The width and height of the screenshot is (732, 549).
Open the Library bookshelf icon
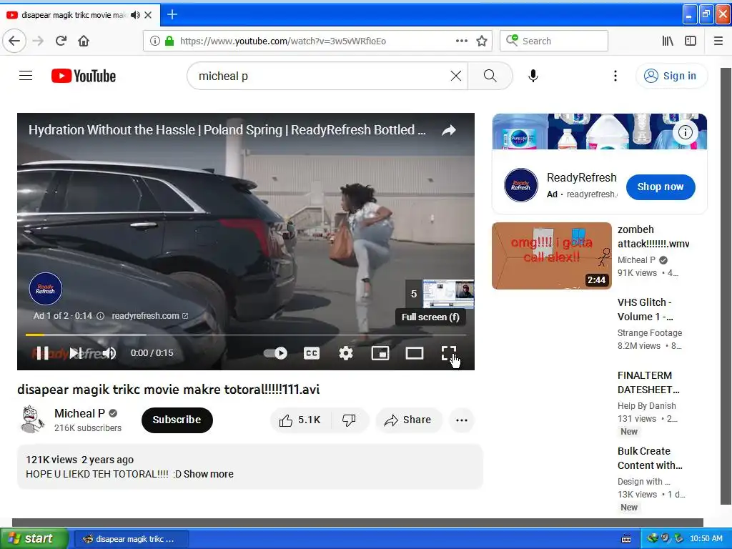[668, 41]
